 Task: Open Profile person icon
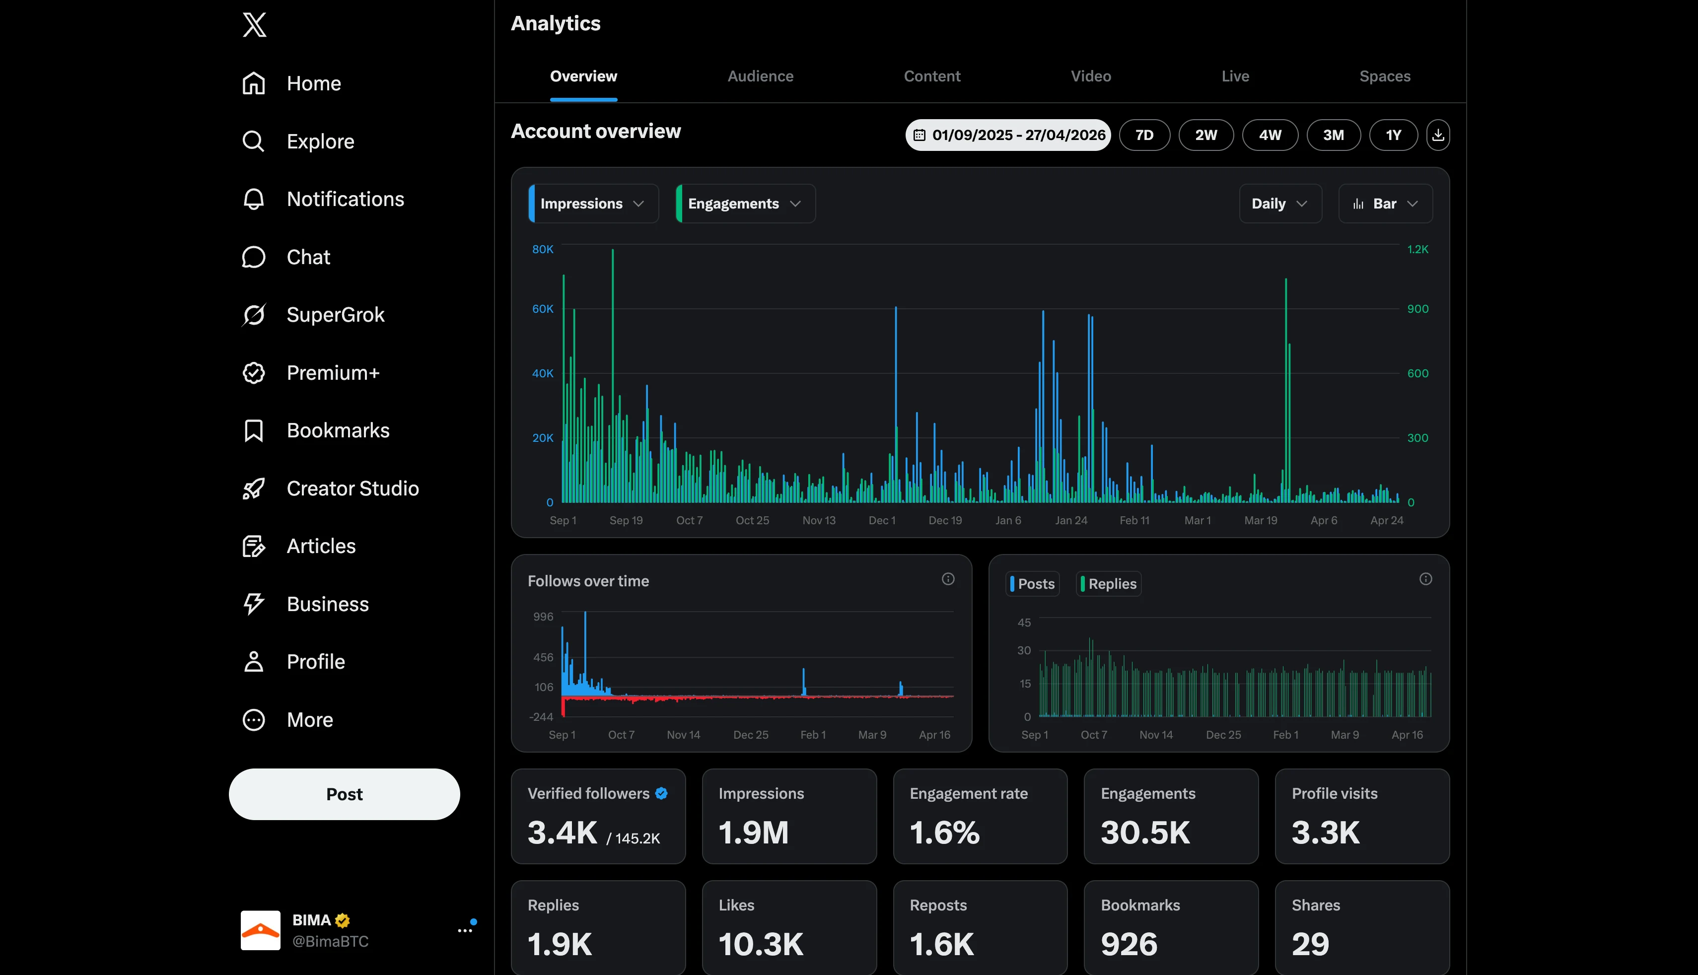click(x=254, y=662)
